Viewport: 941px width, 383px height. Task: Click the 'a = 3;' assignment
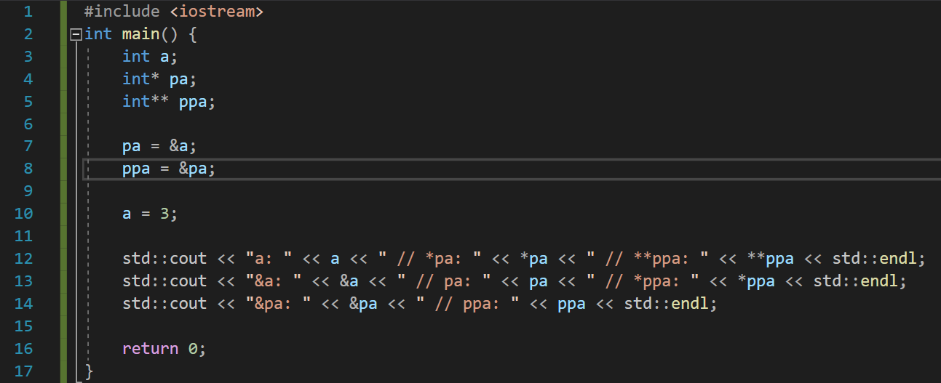point(150,214)
